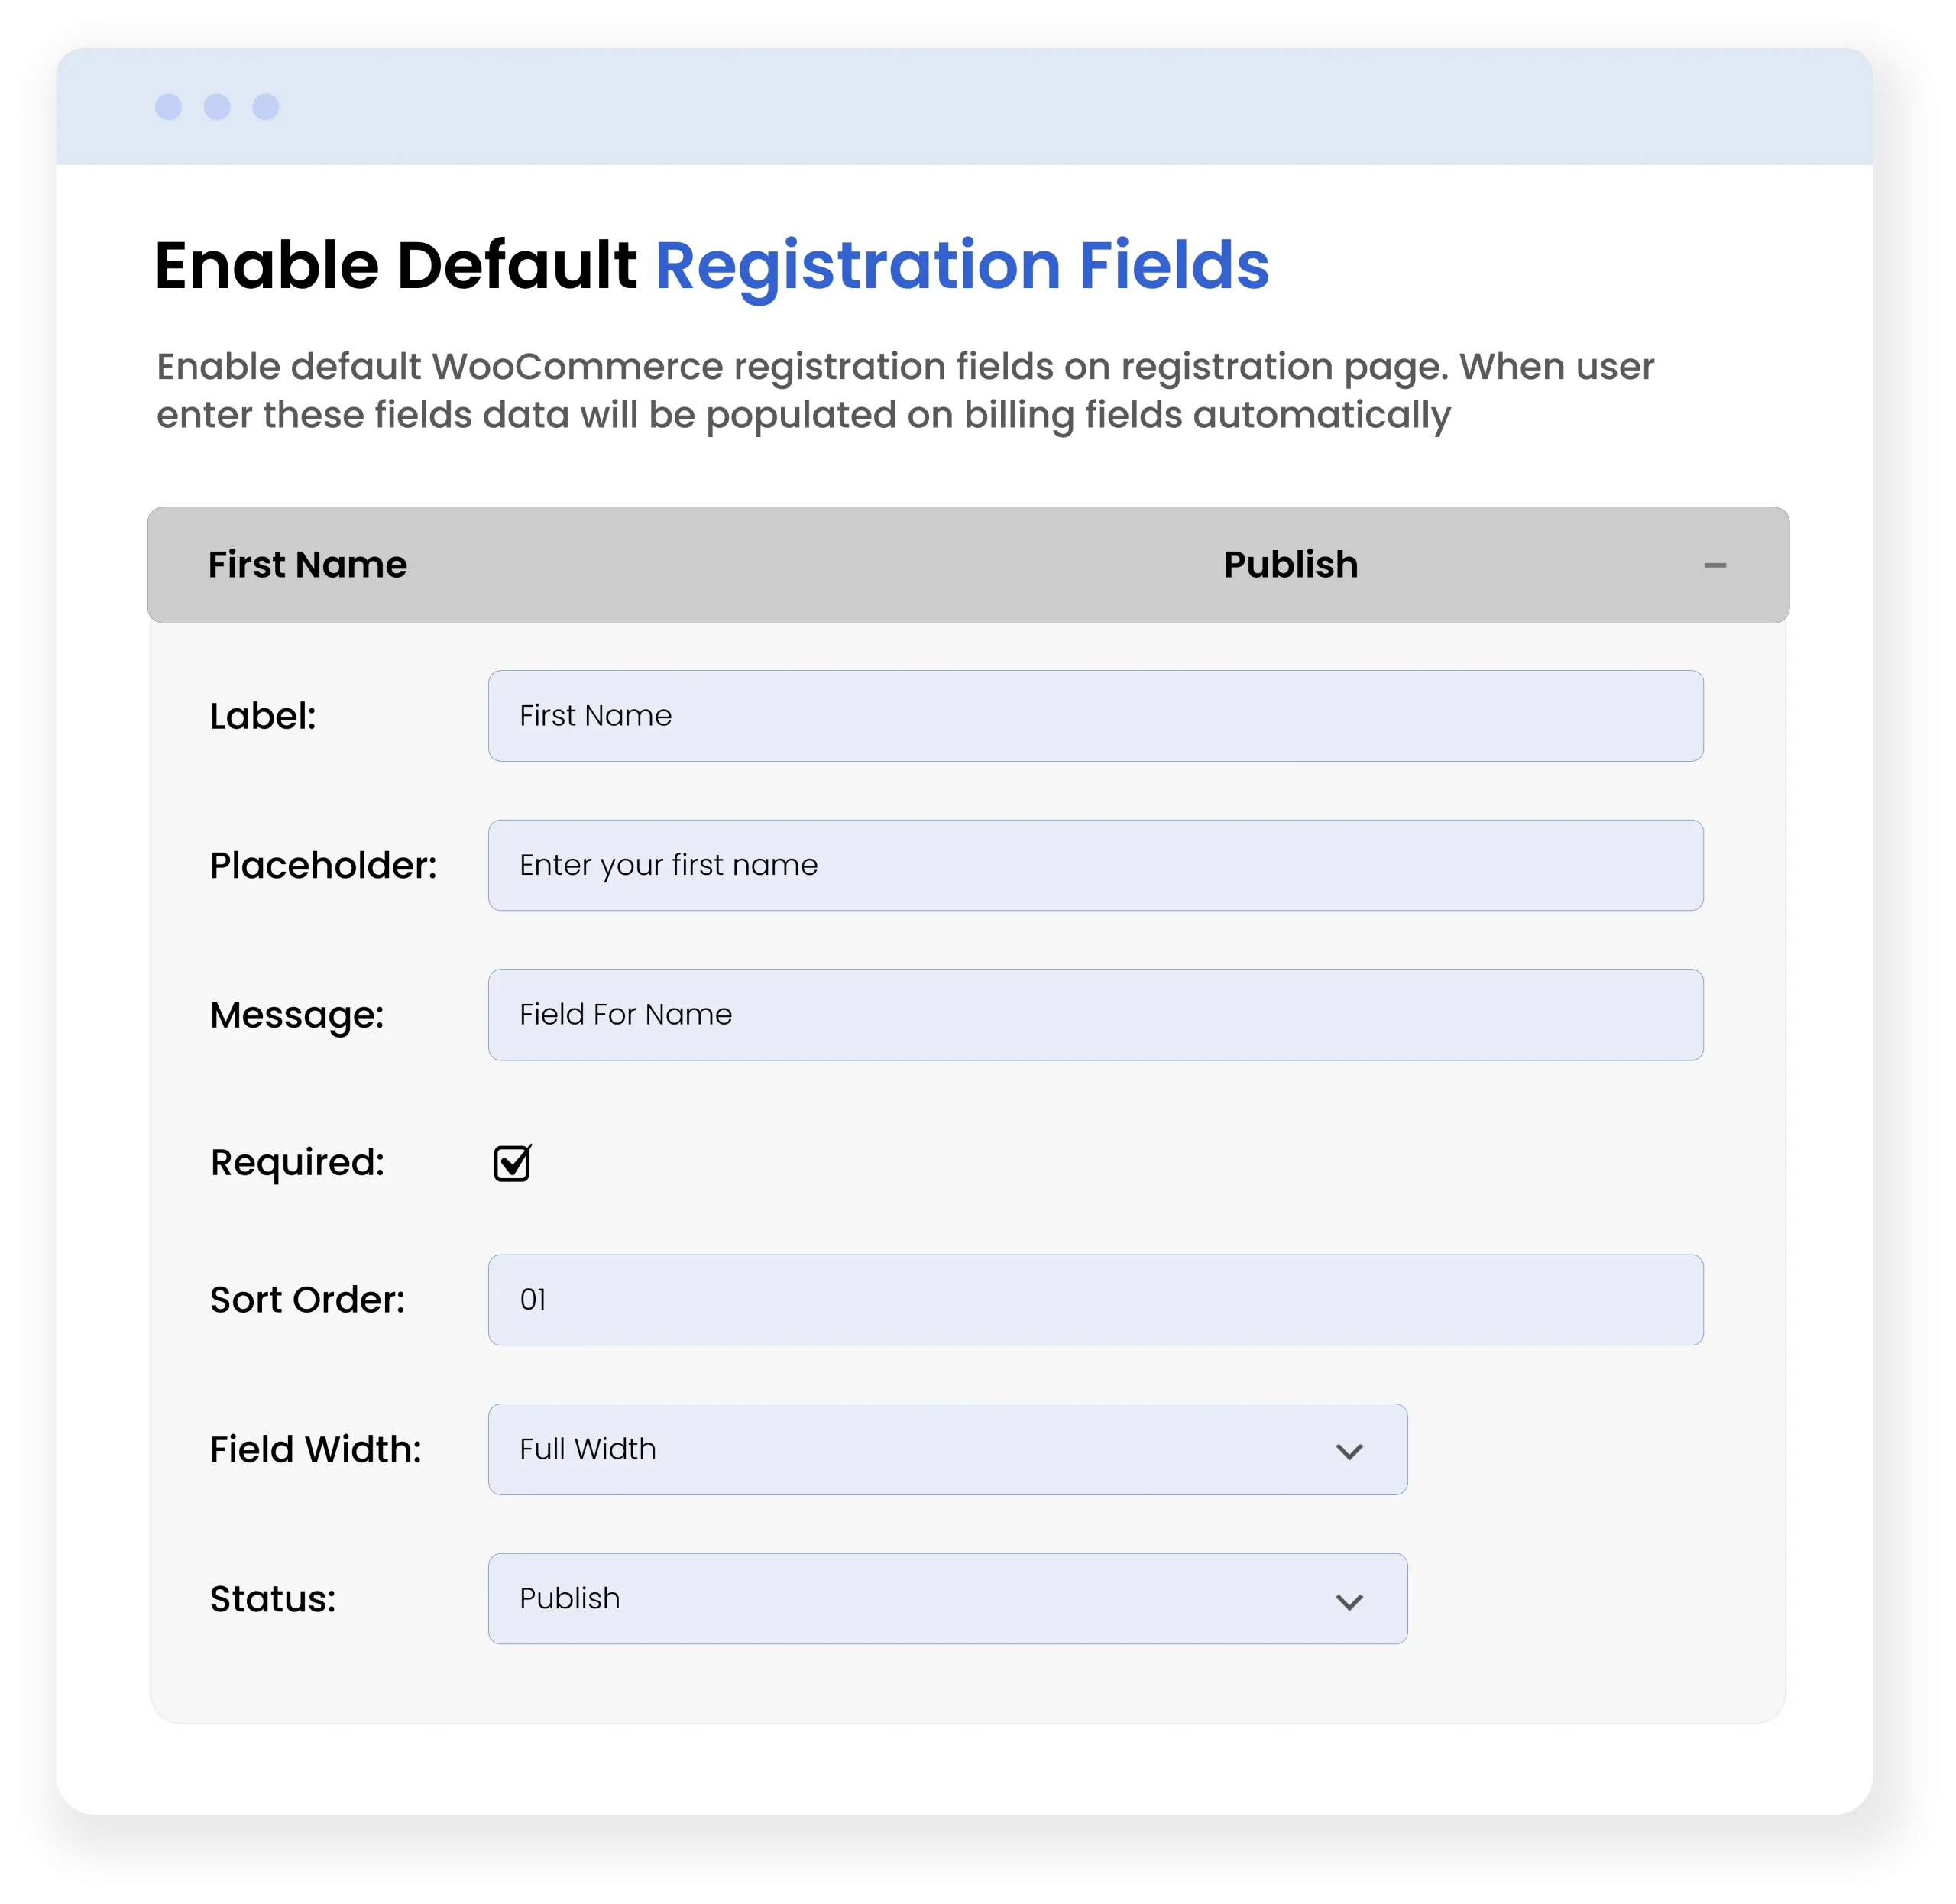Collapse the First Name section via minus icon
The width and height of the screenshot is (1956, 1904).
click(1715, 566)
